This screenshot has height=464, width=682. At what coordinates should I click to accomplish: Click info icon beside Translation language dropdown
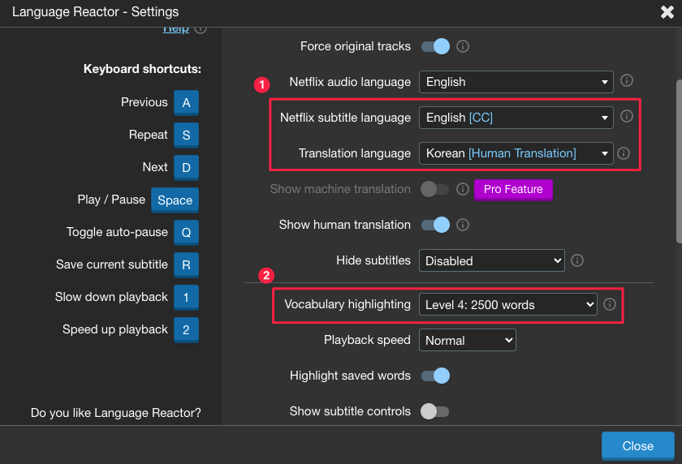coord(624,153)
